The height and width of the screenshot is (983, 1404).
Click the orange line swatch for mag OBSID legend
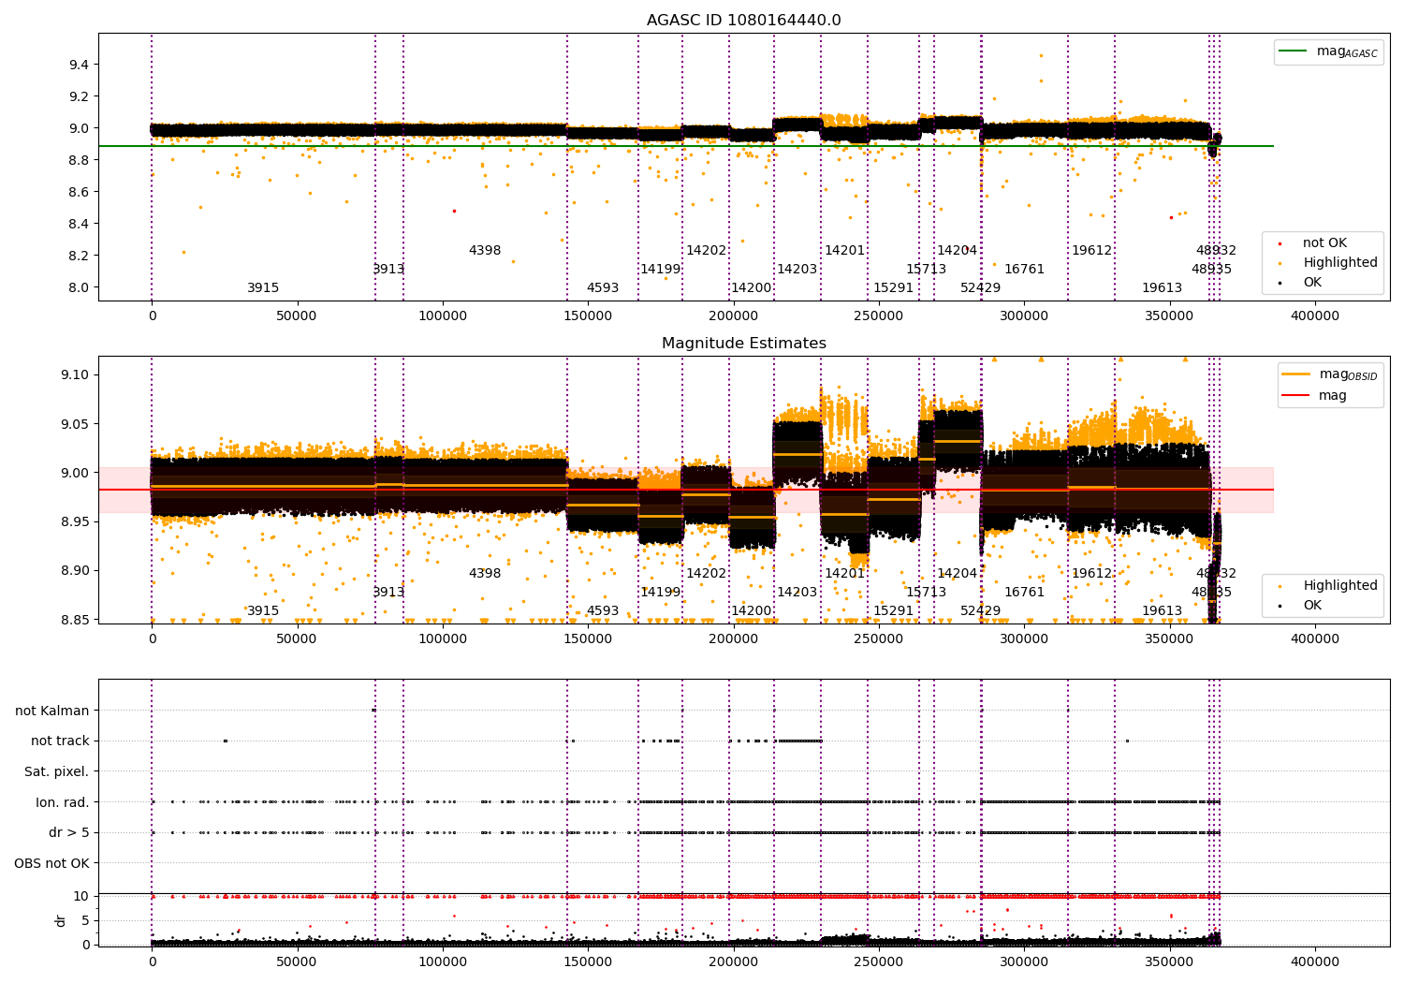coord(1296,374)
